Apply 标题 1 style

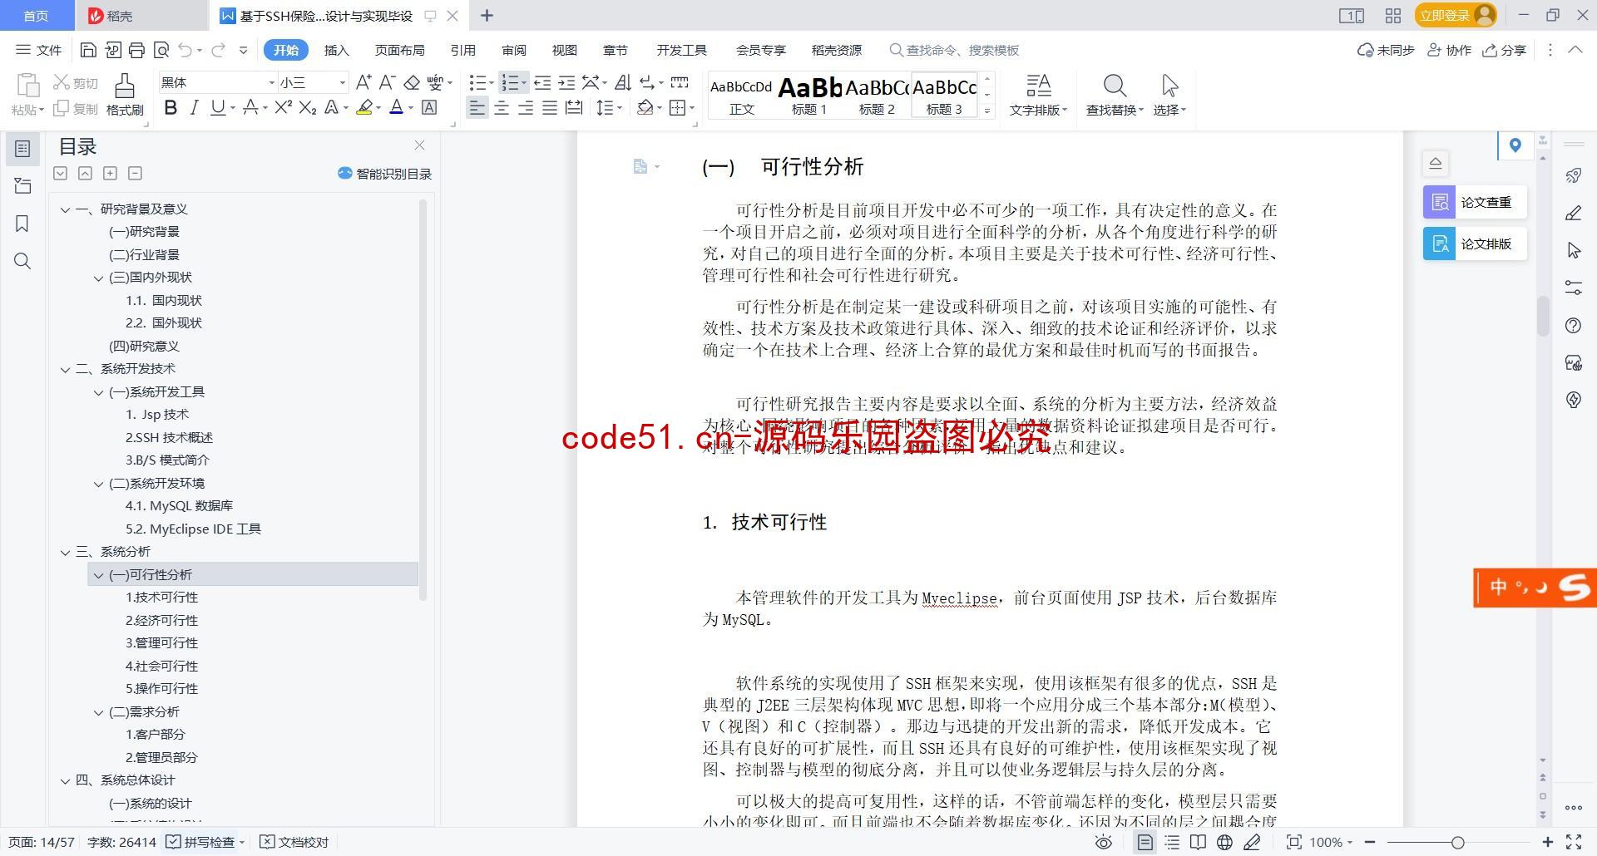[809, 96]
